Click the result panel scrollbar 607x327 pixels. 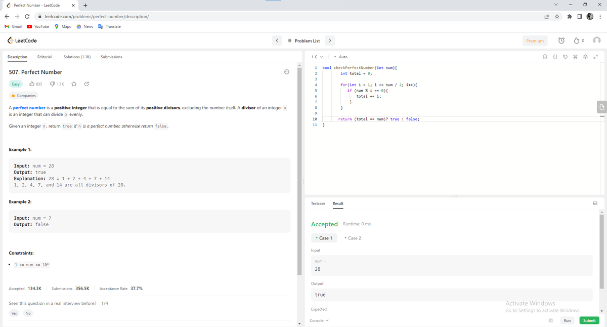(601, 251)
